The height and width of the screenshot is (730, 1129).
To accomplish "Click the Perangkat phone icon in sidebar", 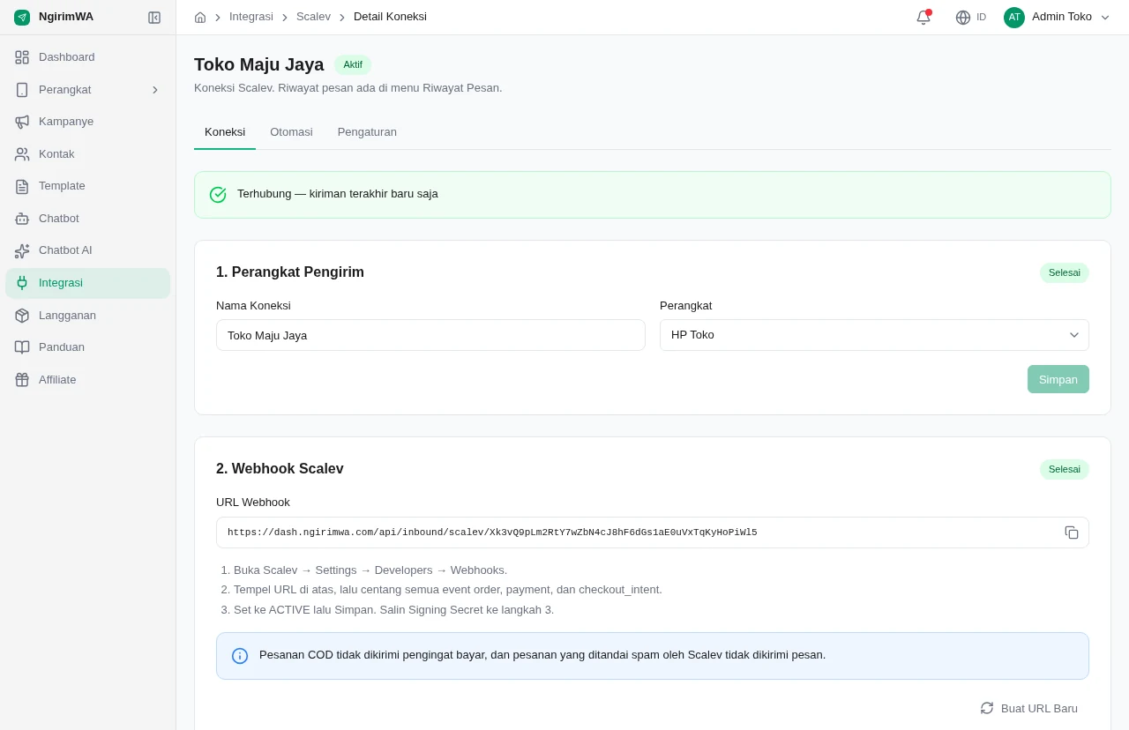I will (x=22, y=90).
